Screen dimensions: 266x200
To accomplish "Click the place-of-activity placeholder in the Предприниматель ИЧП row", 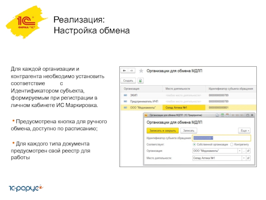I will click(184, 102).
